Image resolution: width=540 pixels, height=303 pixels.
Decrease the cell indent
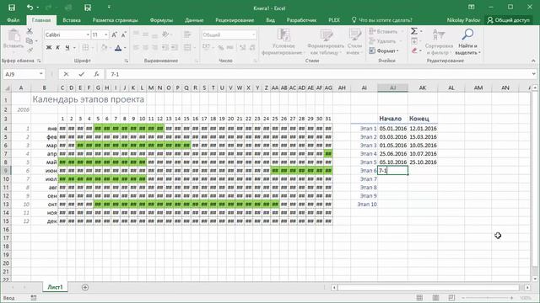[x=165, y=47]
